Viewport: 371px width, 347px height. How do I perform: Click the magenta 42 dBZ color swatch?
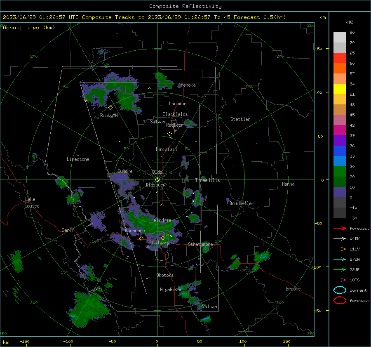pyautogui.click(x=340, y=130)
